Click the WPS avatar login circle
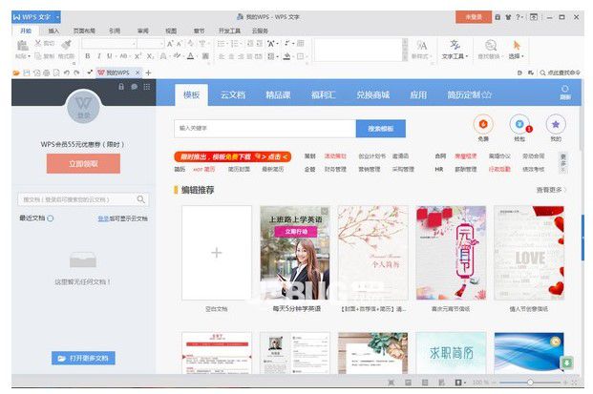This screenshot has height=394, width=593. 83,107
